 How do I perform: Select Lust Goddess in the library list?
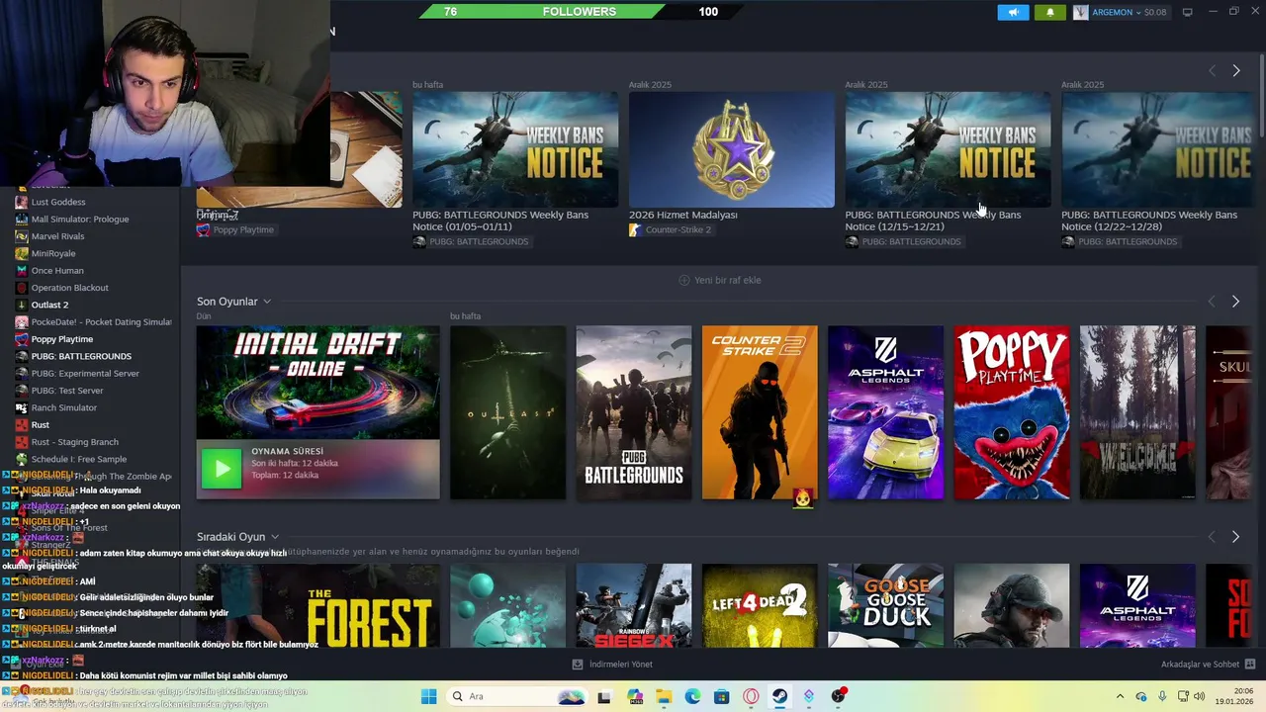(58, 202)
